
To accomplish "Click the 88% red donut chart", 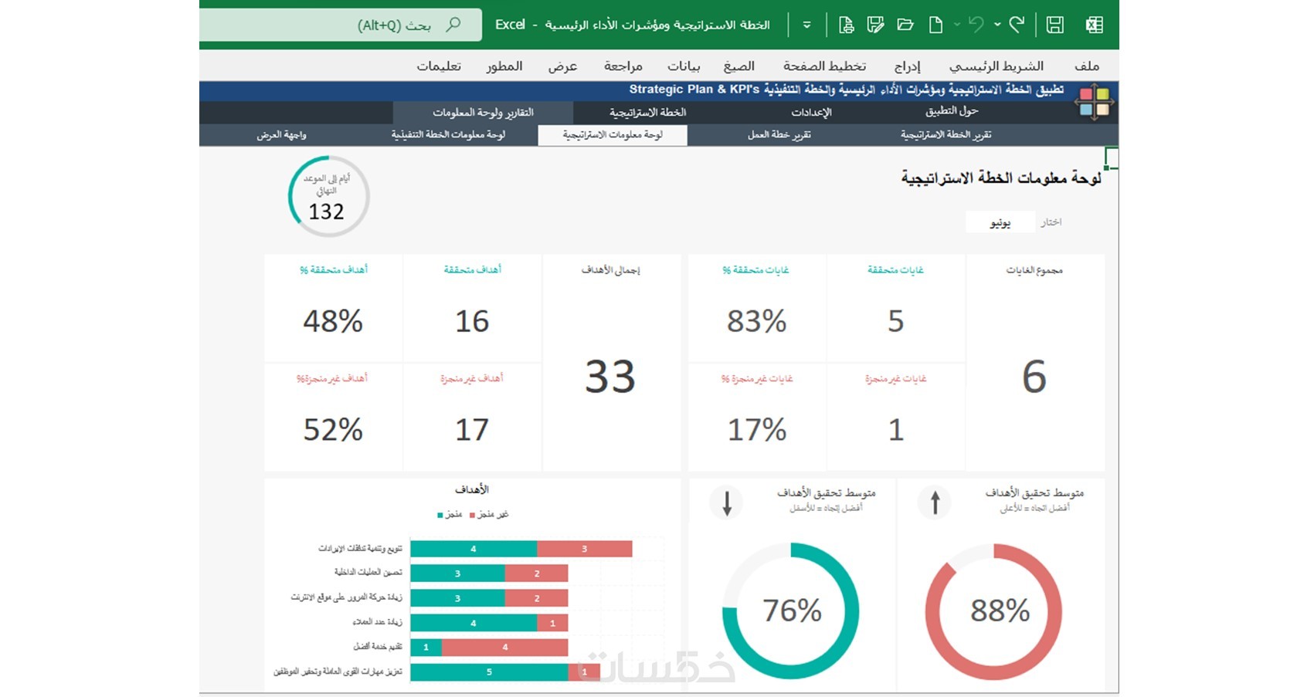I will (993, 611).
